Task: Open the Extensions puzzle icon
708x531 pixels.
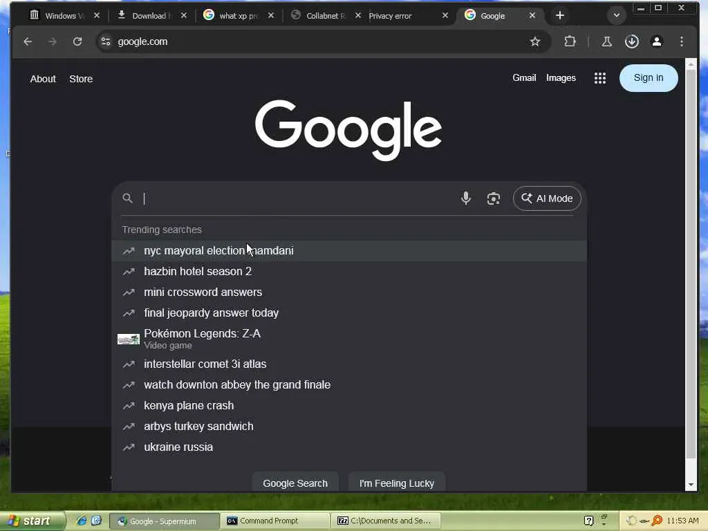Action: [x=570, y=41]
